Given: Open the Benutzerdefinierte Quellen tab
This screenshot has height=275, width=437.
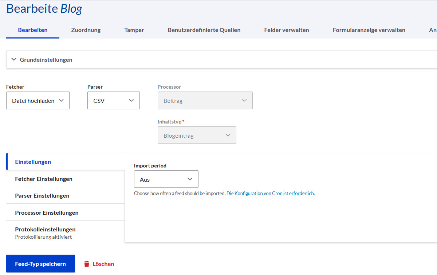Looking at the screenshot, I should tap(204, 30).
